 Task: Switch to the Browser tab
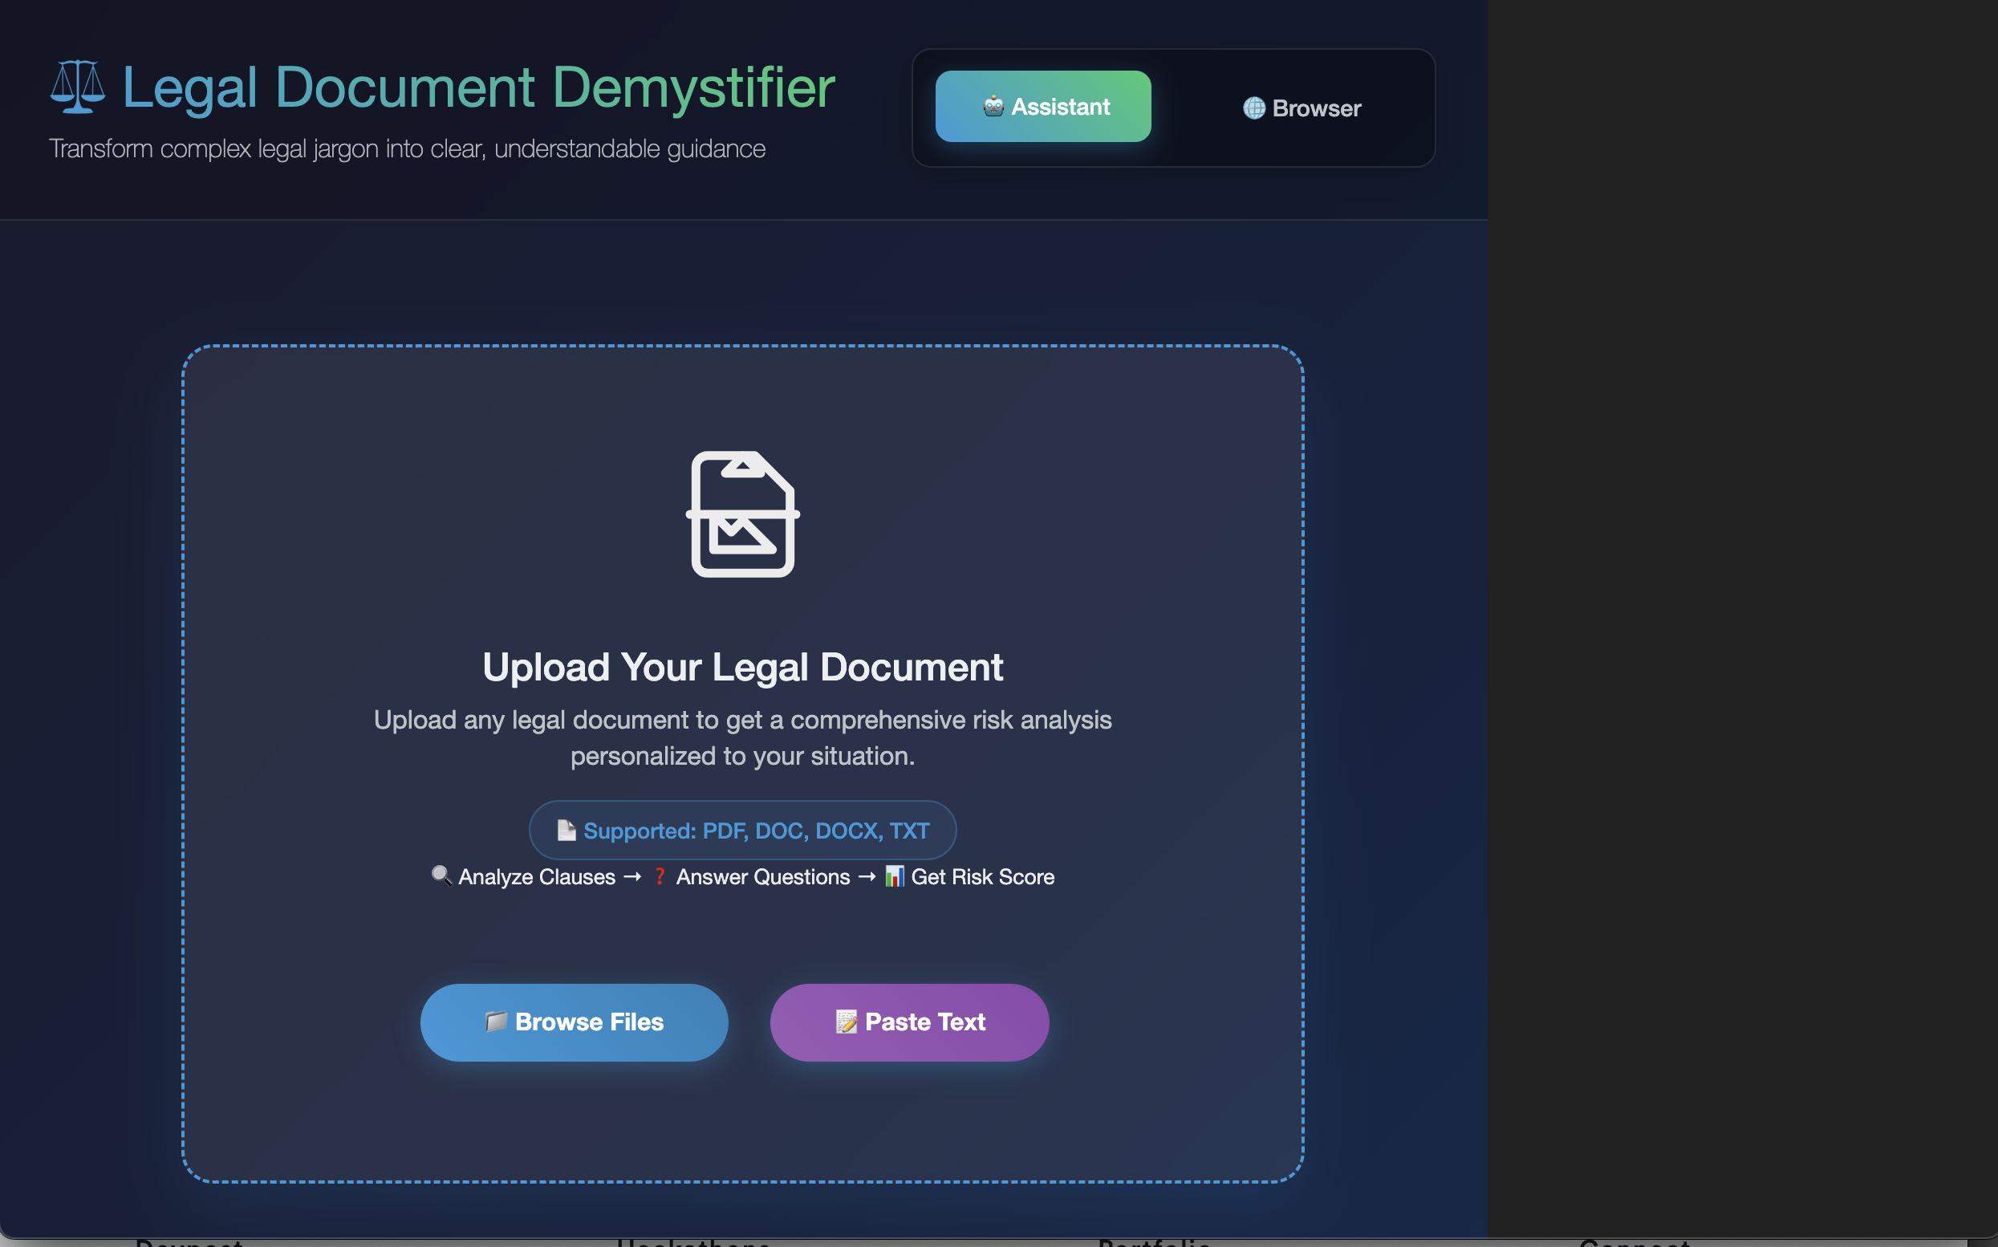(x=1302, y=108)
